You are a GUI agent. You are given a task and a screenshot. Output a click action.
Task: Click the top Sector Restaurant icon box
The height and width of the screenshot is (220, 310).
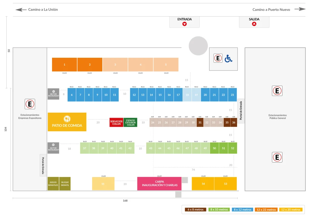[x=53, y=94]
